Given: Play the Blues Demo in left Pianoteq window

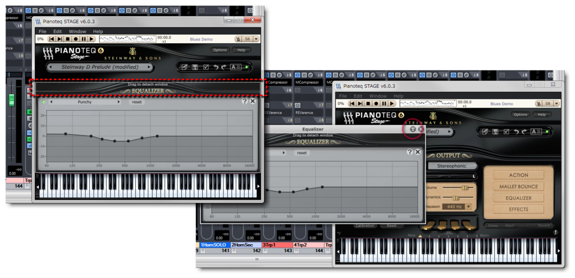Looking at the screenshot, I should 92,39.
